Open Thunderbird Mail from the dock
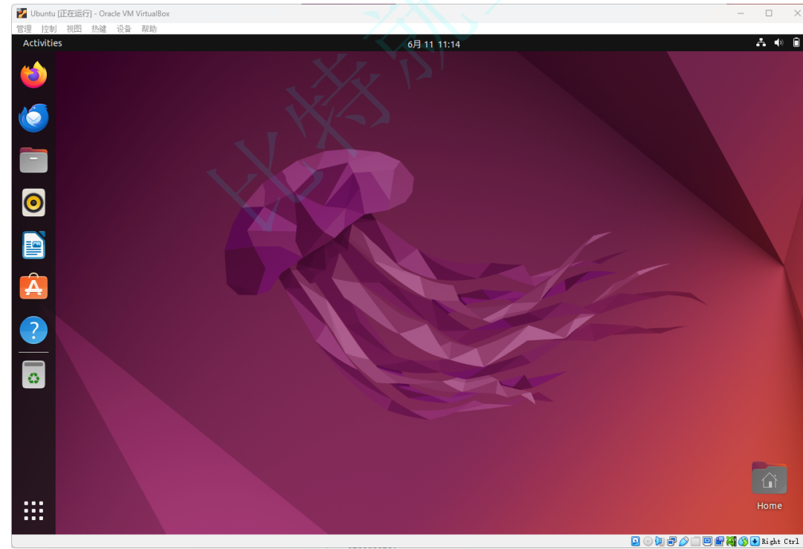 pos(33,117)
